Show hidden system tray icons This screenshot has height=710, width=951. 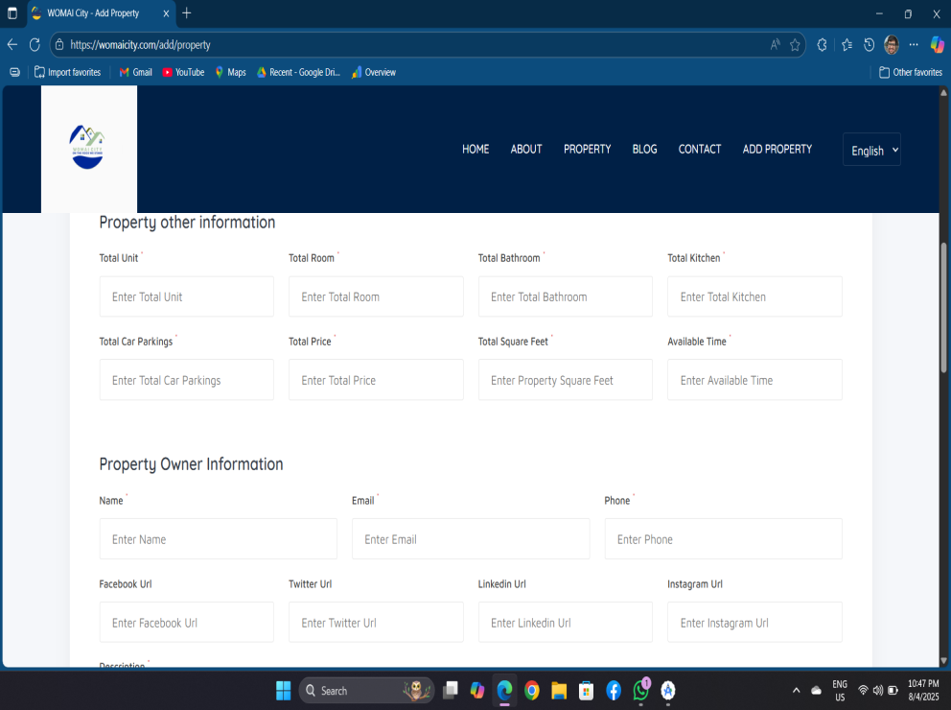(x=795, y=690)
